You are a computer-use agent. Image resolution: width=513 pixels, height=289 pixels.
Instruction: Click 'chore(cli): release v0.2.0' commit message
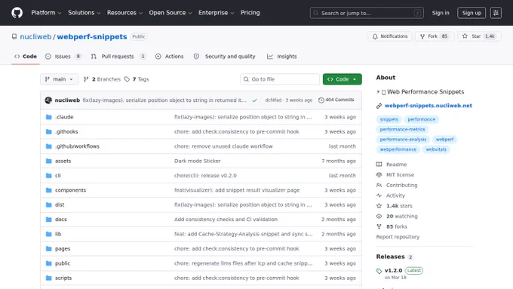(x=205, y=175)
